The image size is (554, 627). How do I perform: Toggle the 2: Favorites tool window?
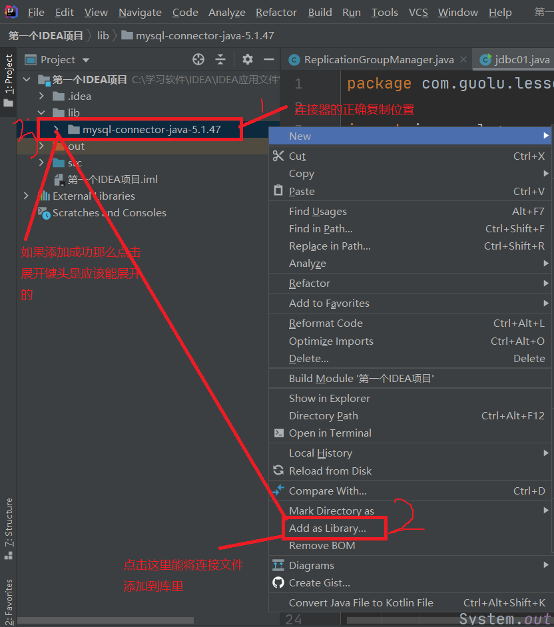click(9, 602)
